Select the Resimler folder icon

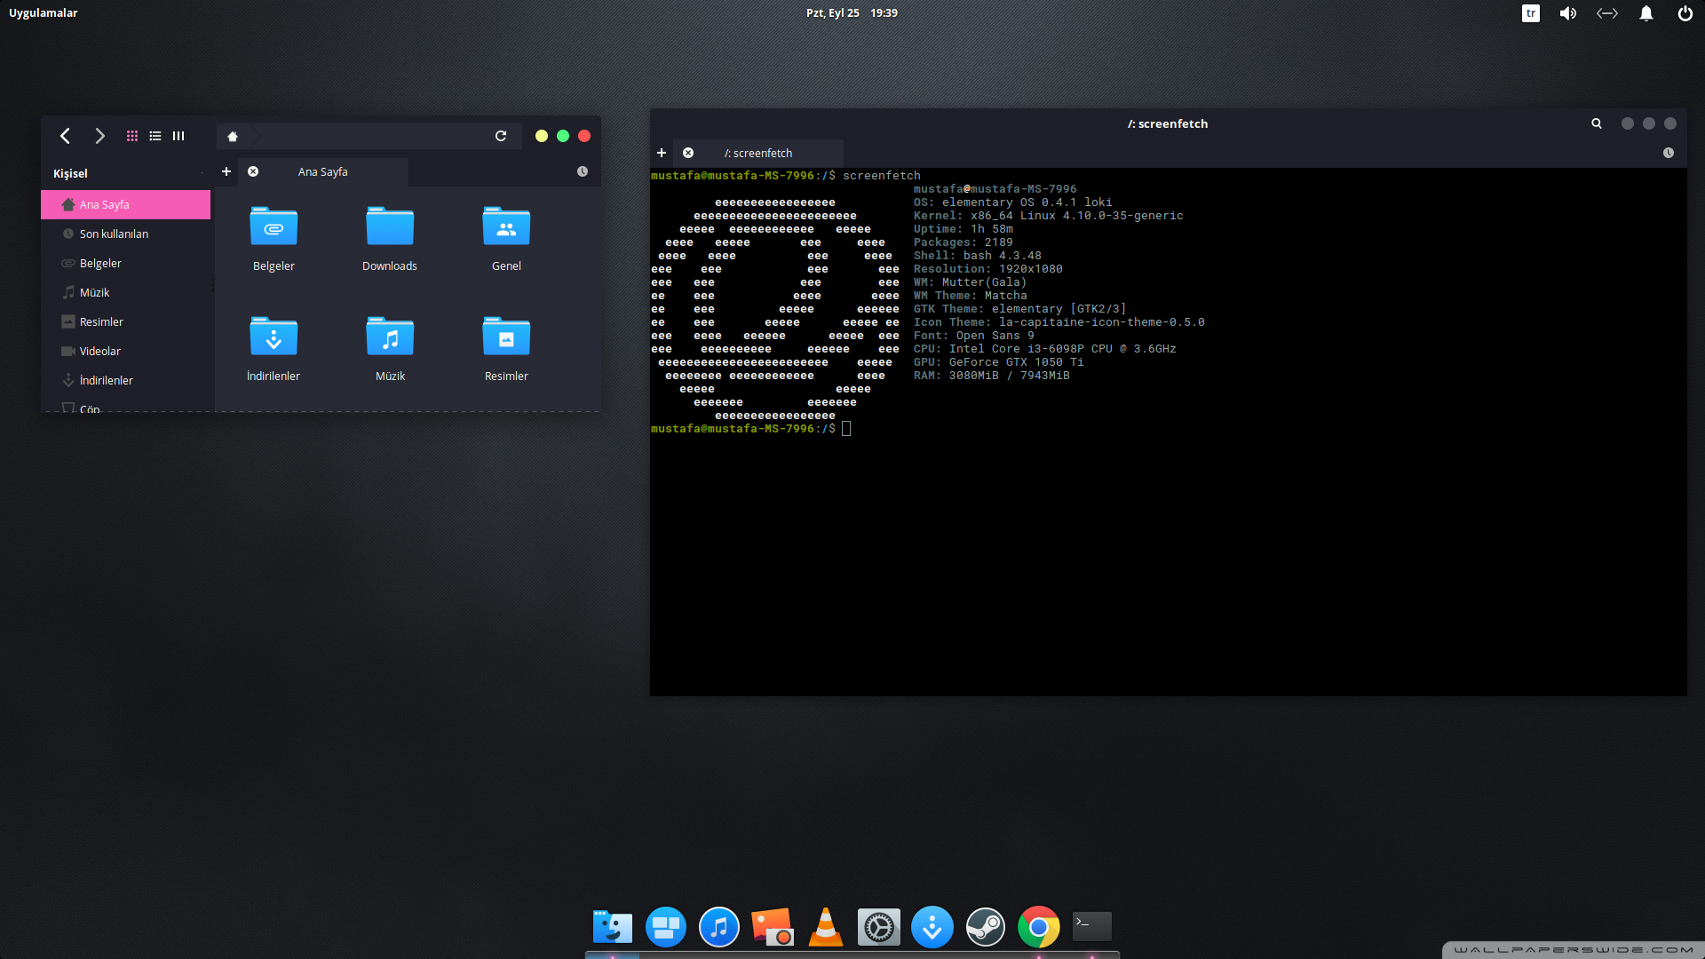pyautogui.click(x=506, y=337)
